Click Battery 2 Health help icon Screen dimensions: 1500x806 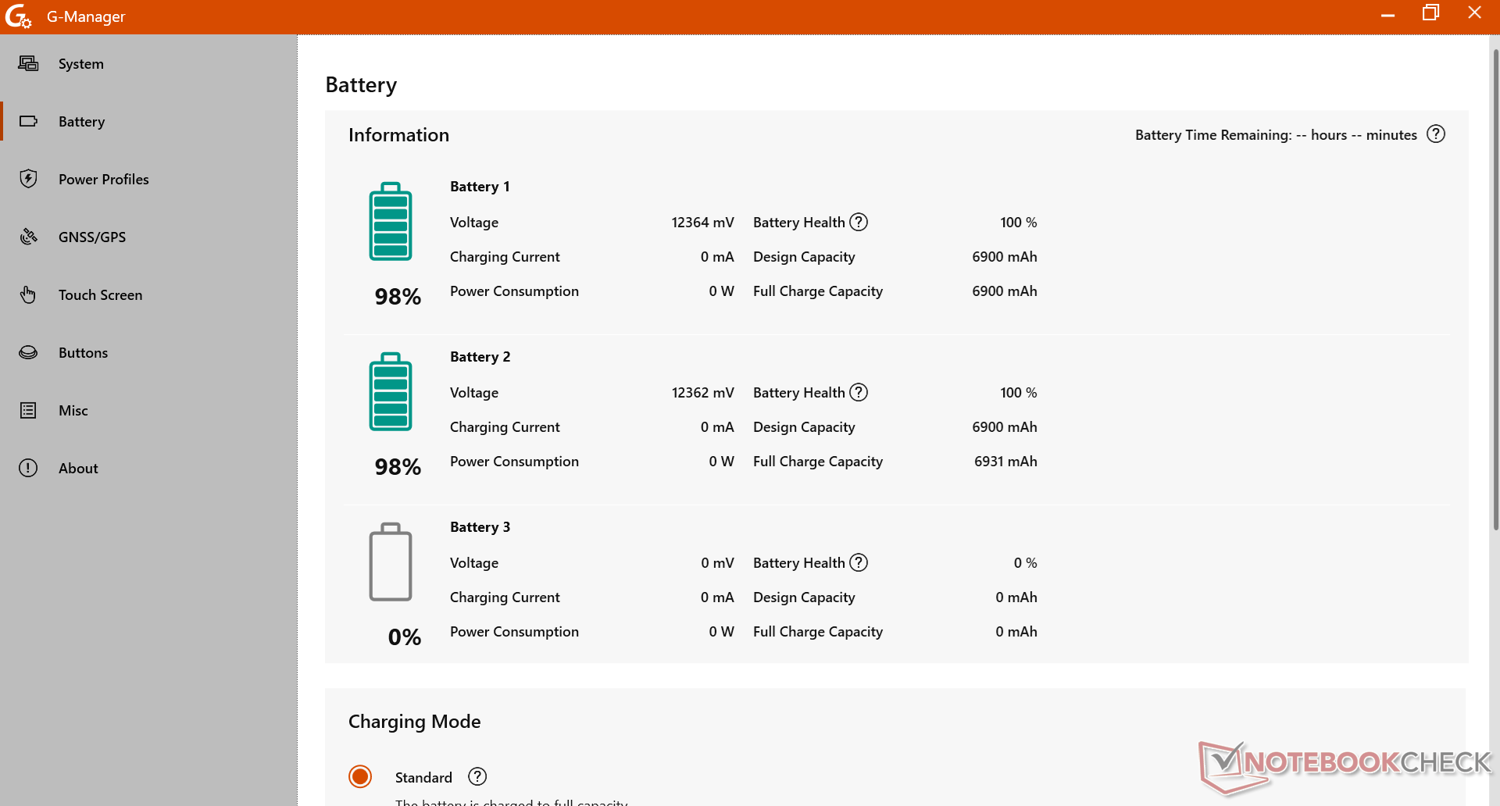point(859,393)
